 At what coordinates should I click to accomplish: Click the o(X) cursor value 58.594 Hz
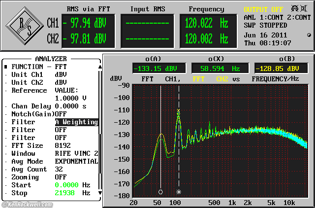click(x=220, y=69)
